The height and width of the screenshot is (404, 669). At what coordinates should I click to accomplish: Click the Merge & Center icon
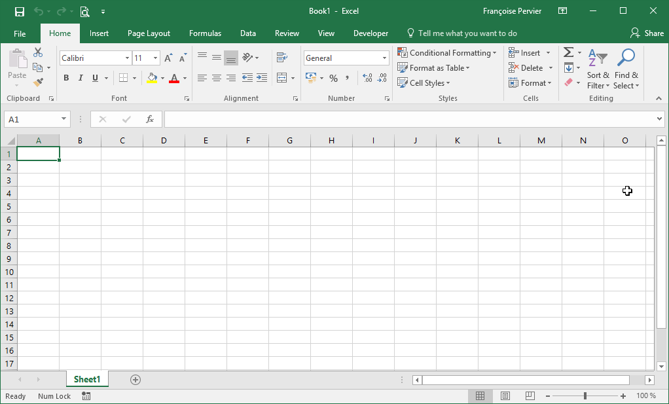(282, 78)
